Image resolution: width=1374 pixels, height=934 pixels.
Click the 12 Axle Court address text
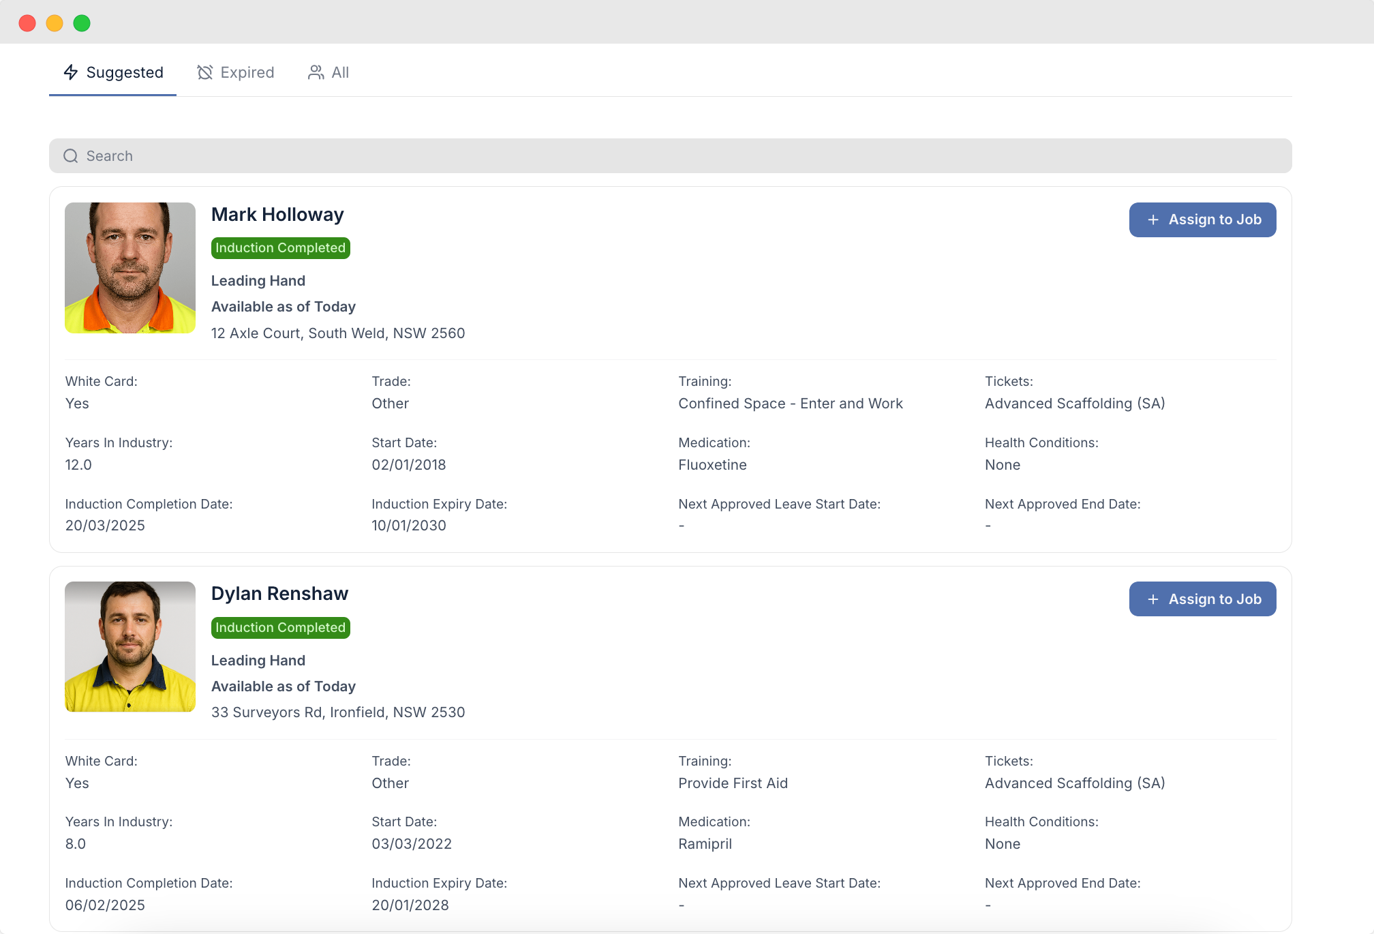tap(338, 333)
